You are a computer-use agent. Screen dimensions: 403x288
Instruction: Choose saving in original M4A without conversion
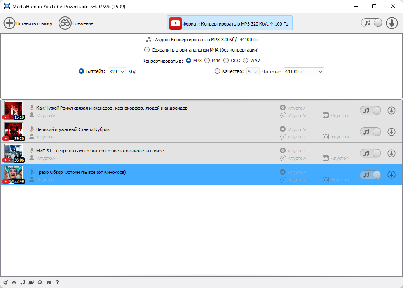[147, 49]
